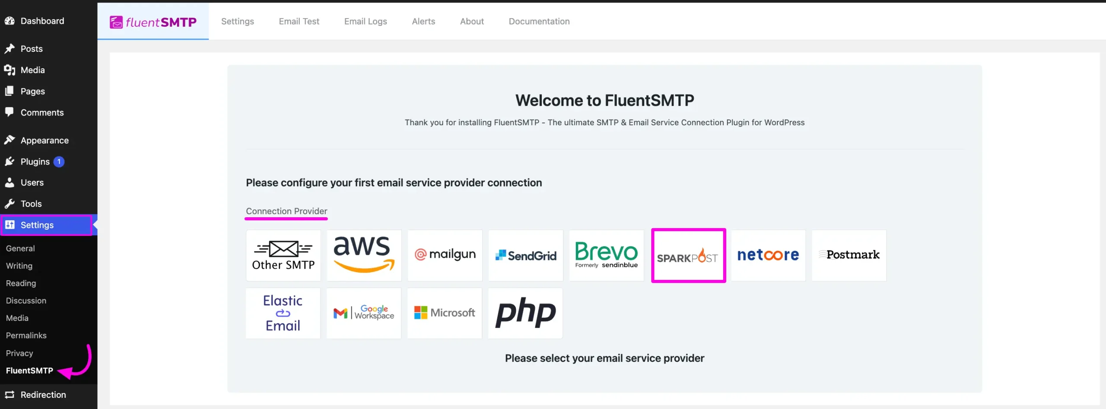1106x409 pixels.
Task: Click the Plugins update count badge
Action: (59, 162)
